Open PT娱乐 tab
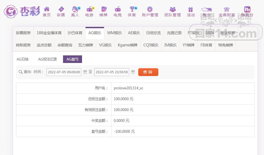This screenshot has width=264, height=155. point(193,33)
